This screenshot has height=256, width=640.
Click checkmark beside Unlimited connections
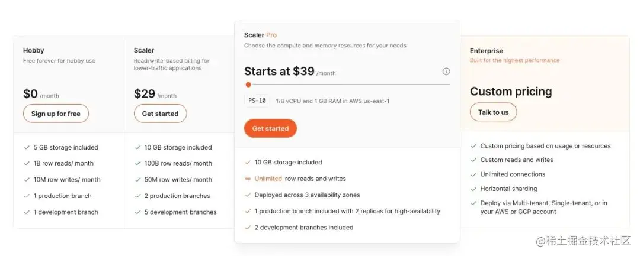(x=473, y=174)
